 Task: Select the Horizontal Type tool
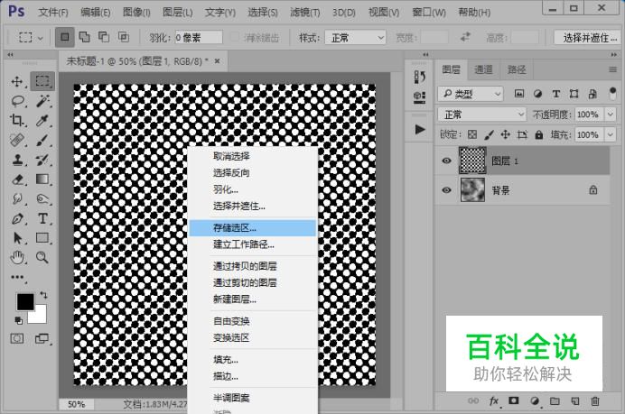click(x=42, y=218)
